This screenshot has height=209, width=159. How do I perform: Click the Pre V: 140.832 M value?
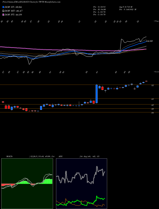[128, 9]
